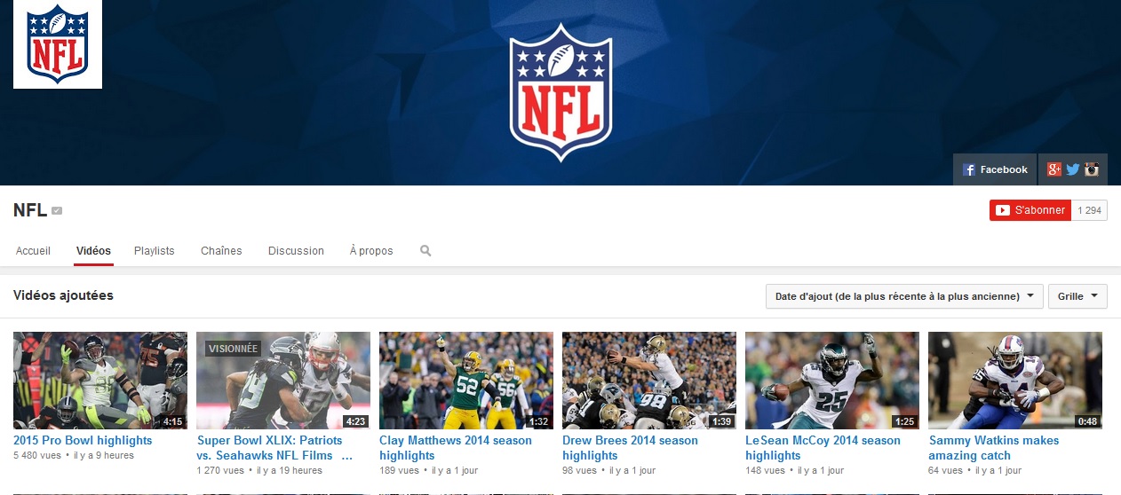1121x495 pixels.
Task: Click the 1:39 duration badge
Action: [721, 421]
